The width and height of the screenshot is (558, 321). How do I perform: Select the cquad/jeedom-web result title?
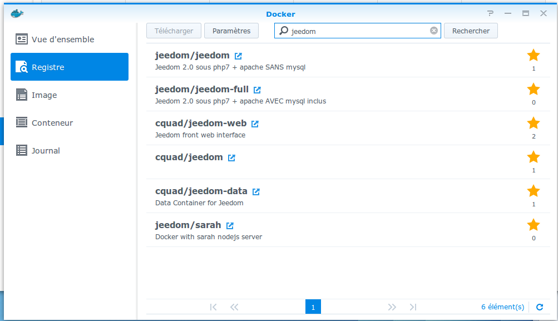tap(201, 123)
